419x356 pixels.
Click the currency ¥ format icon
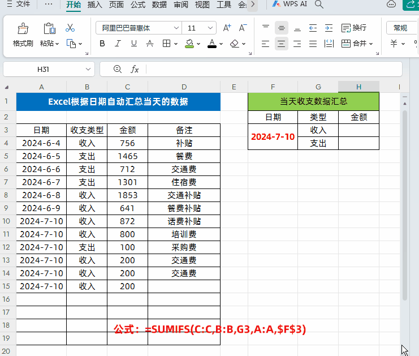pos(394,44)
